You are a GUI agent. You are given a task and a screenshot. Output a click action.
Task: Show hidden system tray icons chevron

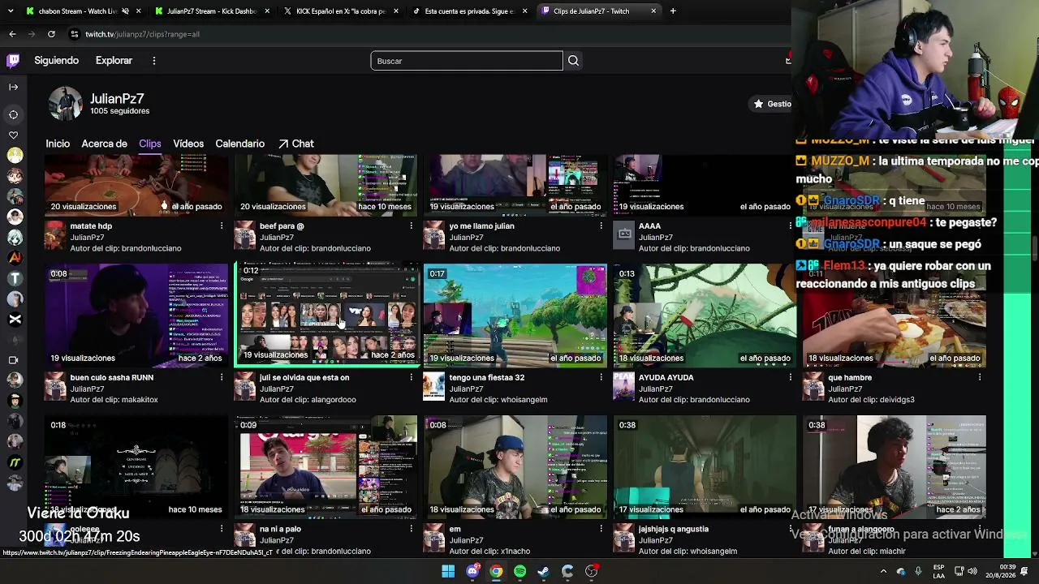pyautogui.click(x=883, y=571)
